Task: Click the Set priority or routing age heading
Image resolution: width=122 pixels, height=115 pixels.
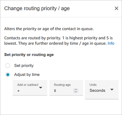Action: coord(29,55)
